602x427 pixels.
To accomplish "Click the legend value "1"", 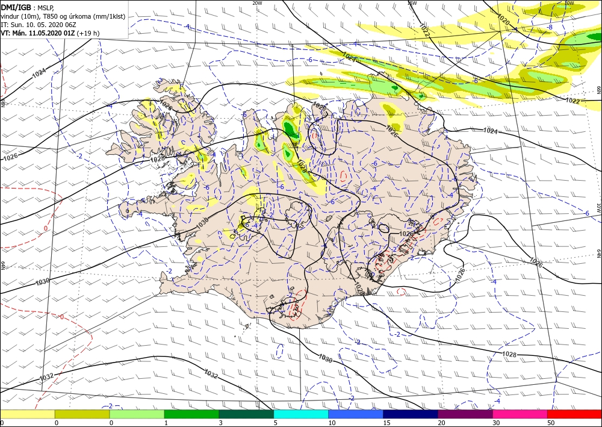I will [x=166, y=423].
